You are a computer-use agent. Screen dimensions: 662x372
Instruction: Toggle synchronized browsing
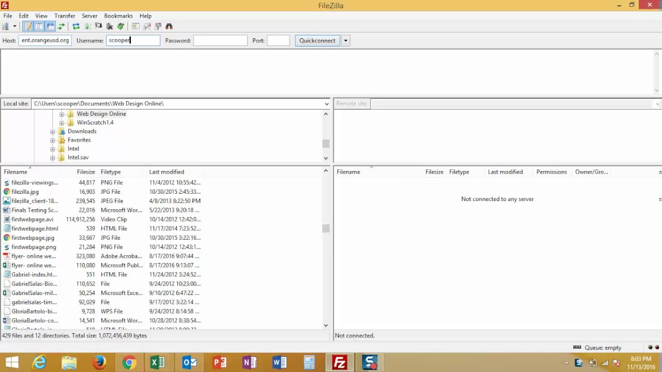158,26
